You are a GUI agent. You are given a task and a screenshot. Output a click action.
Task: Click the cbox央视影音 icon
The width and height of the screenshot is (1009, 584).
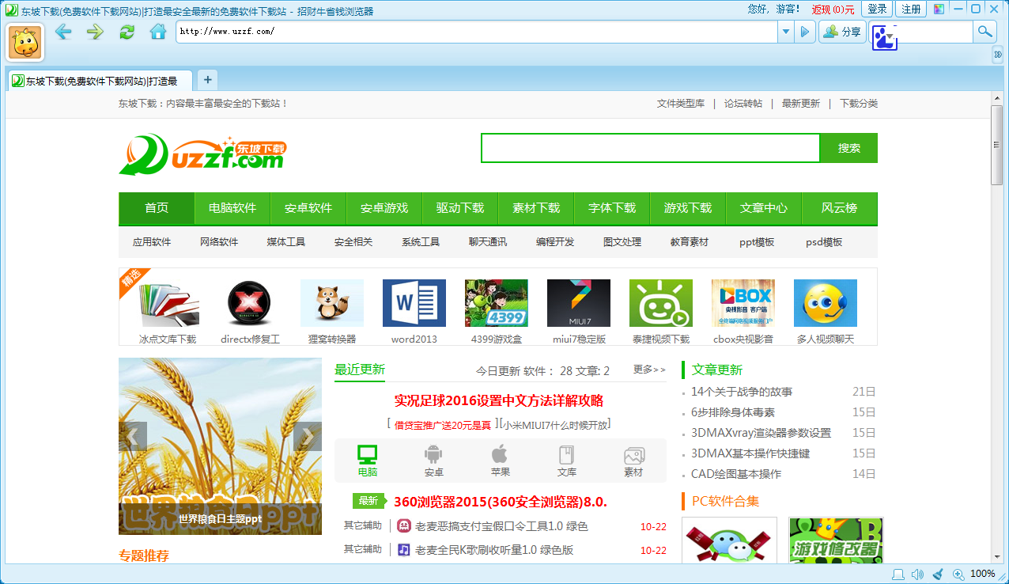point(743,303)
